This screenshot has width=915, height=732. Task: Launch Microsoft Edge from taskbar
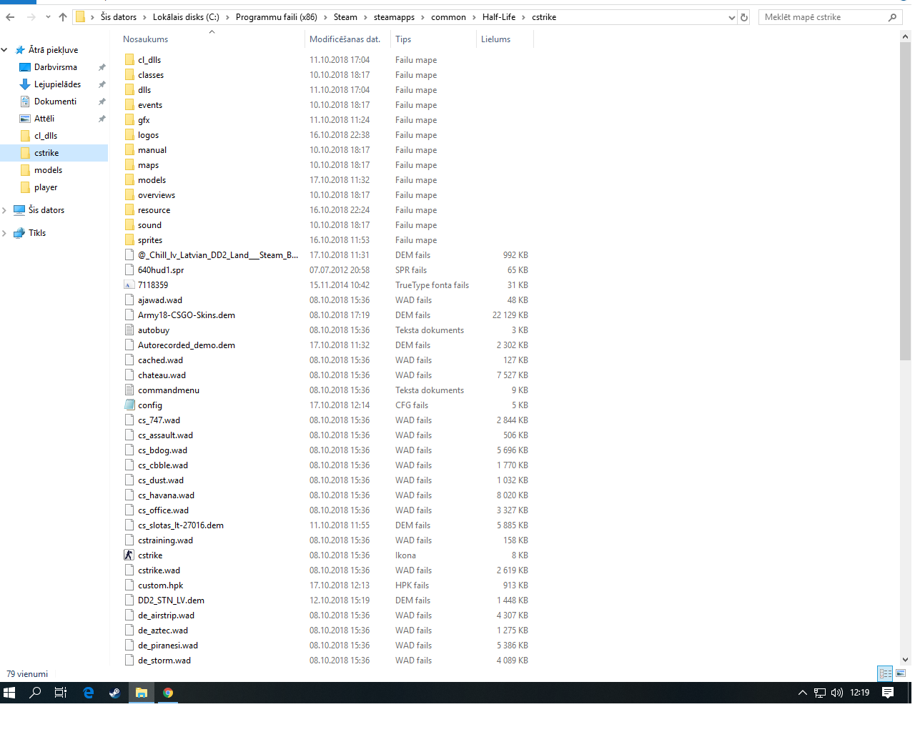coord(89,693)
